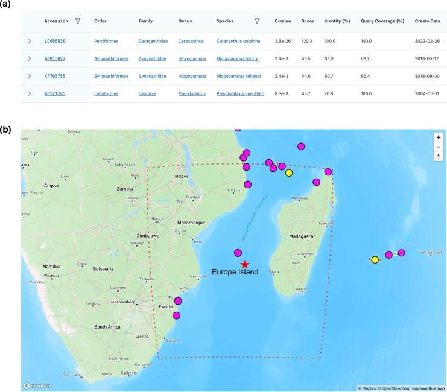Expand the AP013027 result row
Screen dimensions: 447x392
[x=30, y=58]
